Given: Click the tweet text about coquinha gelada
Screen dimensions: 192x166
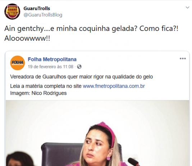Looking at the screenshot, I should tap(91, 33).
